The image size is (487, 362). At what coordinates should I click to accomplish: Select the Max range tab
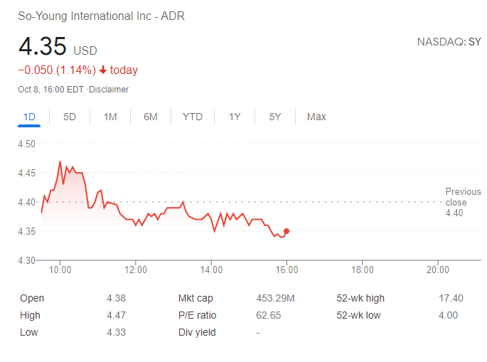click(316, 117)
